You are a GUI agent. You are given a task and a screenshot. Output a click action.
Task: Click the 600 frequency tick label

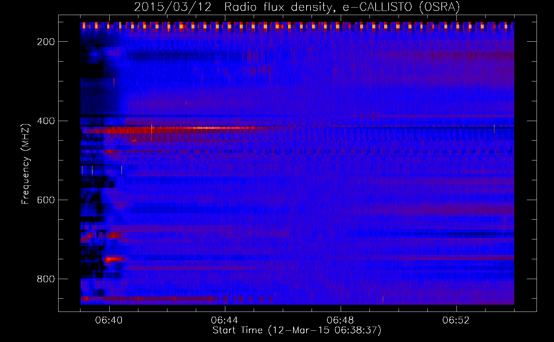click(46, 200)
